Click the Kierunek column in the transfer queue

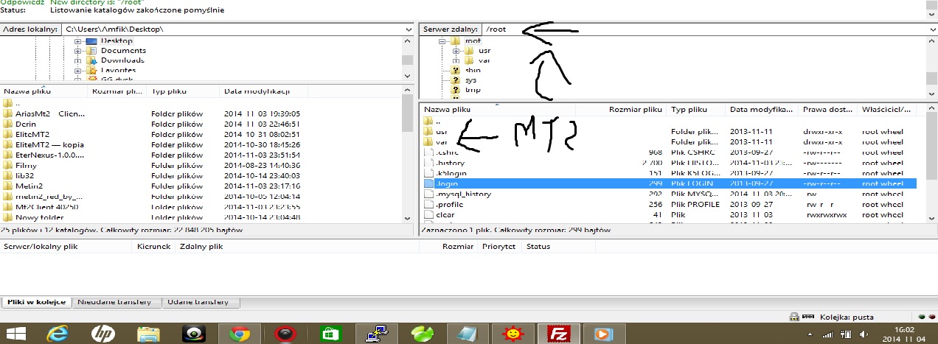tap(153, 247)
